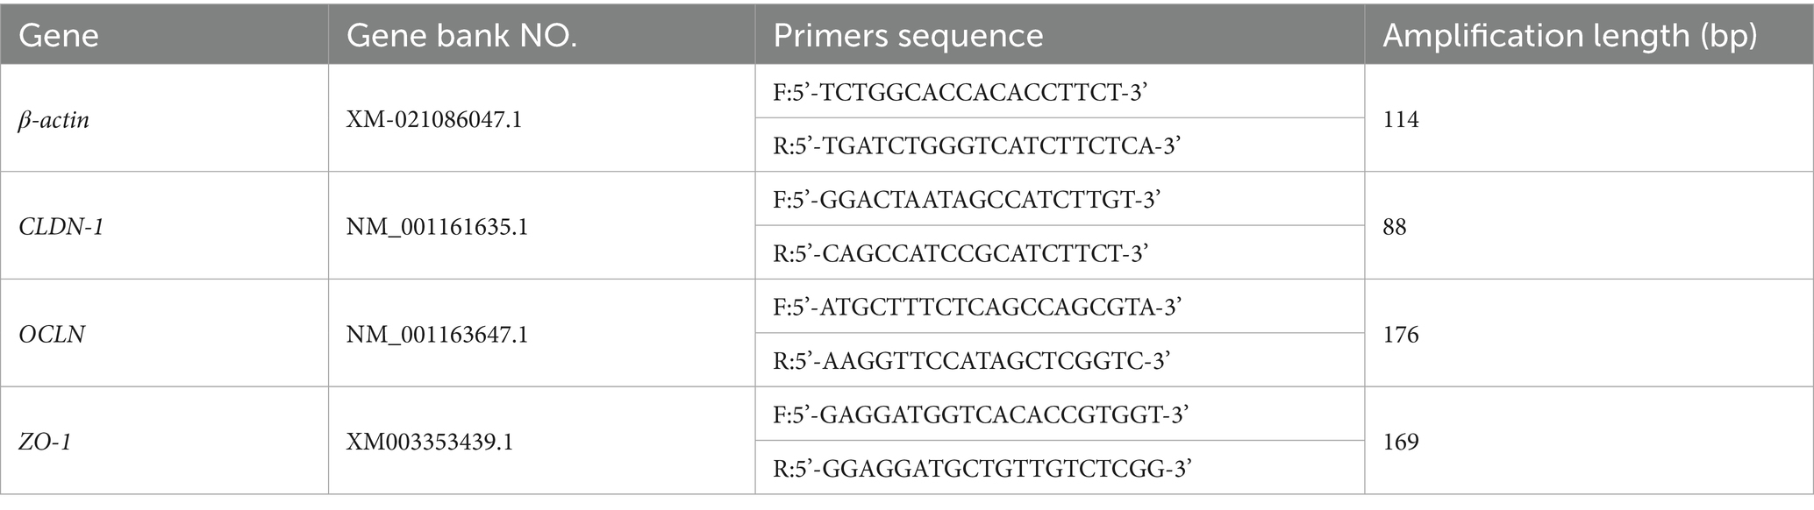Click OCLN reverse primer AAGGTTCCATAGCTCGGTC
Viewport: 1814px width, 510px height.
[972, 360]
